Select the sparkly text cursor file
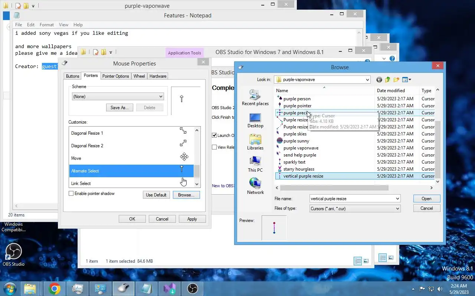475x296 pixels. click(294, 162)
